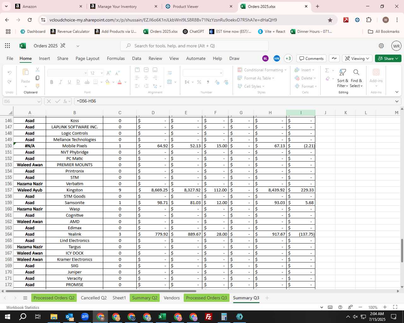Image resolution: width=404 pixels, height=323 pixels.
Task: Click the catch up activity icon
Action: (x=334, y=58)
